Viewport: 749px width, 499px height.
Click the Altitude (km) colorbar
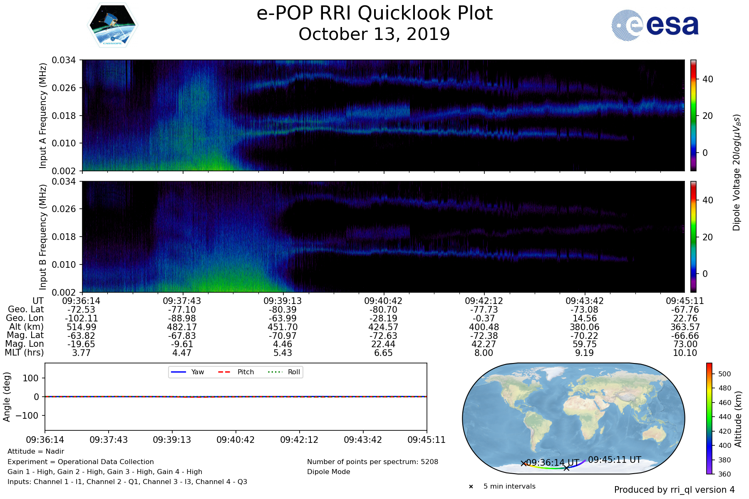709,418
